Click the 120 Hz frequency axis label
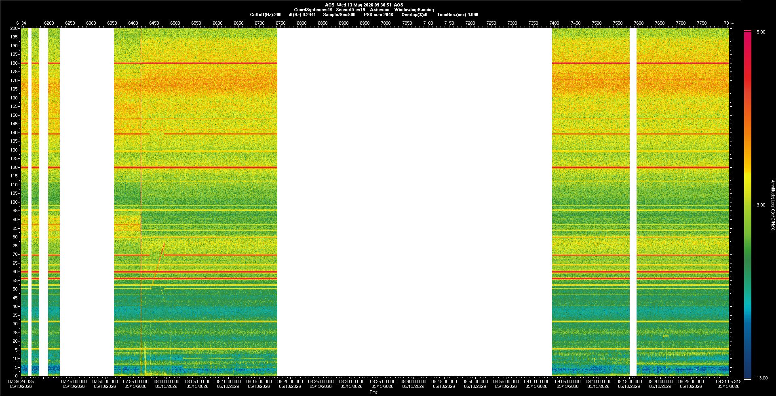Image resolution: width=776 pixels, height=396 pixels. click(x=14, y=167)
